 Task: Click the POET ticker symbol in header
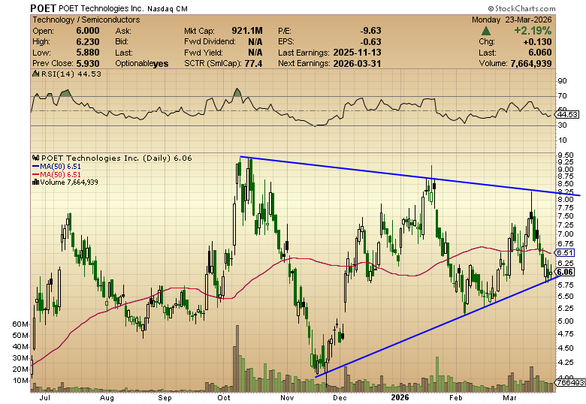43,8
